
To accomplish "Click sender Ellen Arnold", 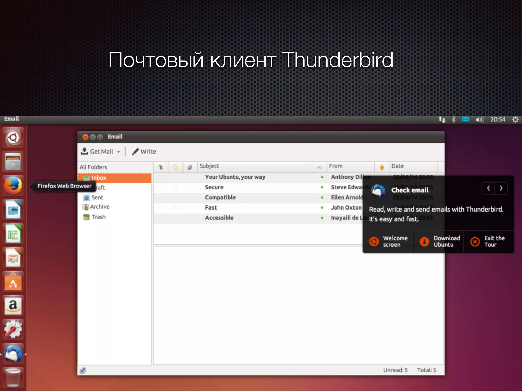I will 347,198.
